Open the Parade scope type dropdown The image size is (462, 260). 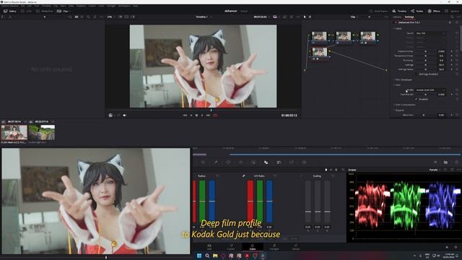435,170
